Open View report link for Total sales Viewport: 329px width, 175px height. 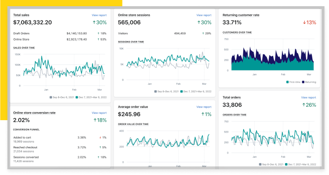(x=99, y=15)
